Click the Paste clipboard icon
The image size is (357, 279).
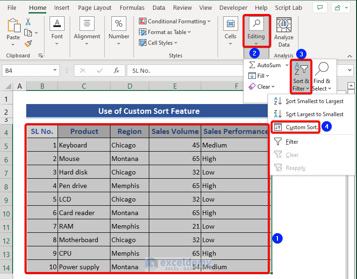coord(13,29)
